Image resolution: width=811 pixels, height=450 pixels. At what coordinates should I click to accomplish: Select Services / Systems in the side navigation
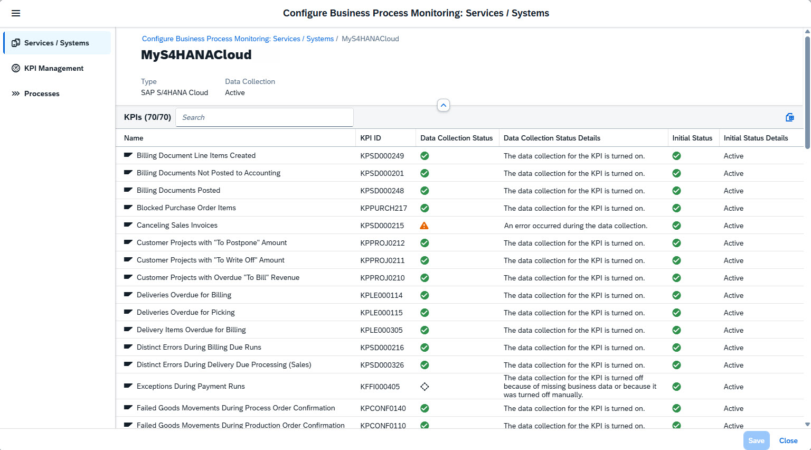click(56, 43)
